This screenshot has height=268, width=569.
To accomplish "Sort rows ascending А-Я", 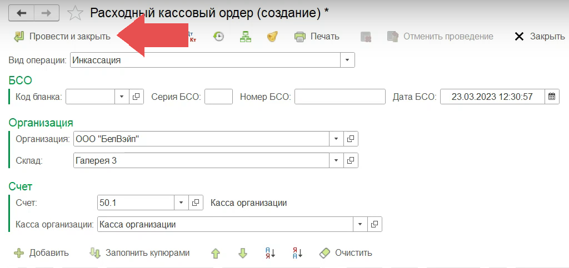I will (270, 253).
